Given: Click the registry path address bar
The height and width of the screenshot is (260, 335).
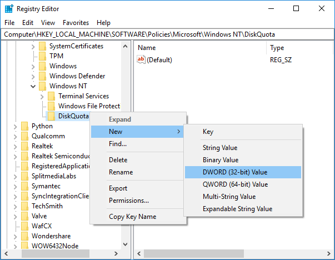Looking at the screenshot, I should click(167, 34).
